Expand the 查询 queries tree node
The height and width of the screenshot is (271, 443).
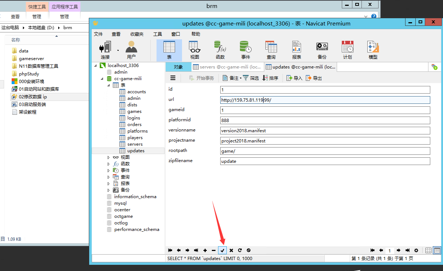point(108,177)
